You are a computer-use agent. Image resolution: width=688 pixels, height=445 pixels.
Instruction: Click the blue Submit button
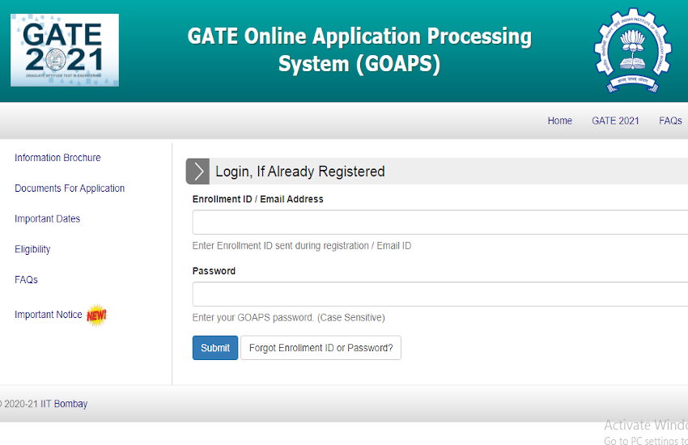tap(215, 348)
